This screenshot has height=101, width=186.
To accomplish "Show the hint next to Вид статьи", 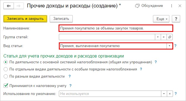I will coord(175,46).
